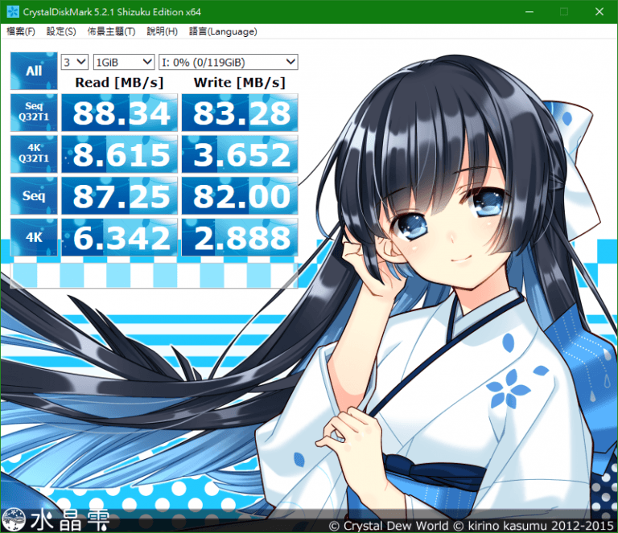This screenshot has width=618, height=533.
Task: Open the 檔案(F) menu
Action: tap(21, 31)
